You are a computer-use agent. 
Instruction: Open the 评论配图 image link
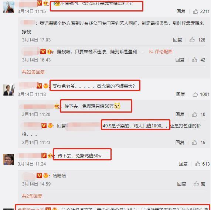[x=161, y=51]
